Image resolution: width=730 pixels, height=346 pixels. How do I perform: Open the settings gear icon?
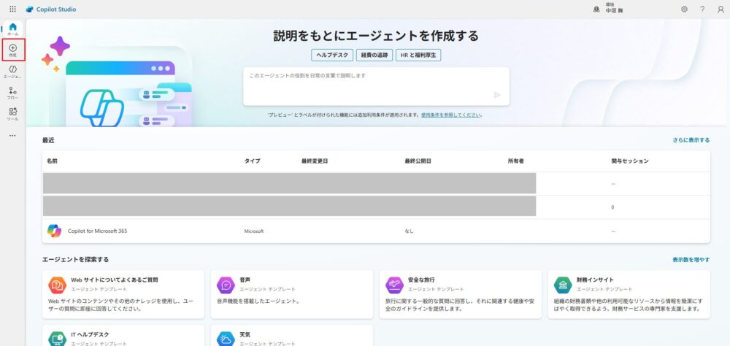(x=684, y=9)
